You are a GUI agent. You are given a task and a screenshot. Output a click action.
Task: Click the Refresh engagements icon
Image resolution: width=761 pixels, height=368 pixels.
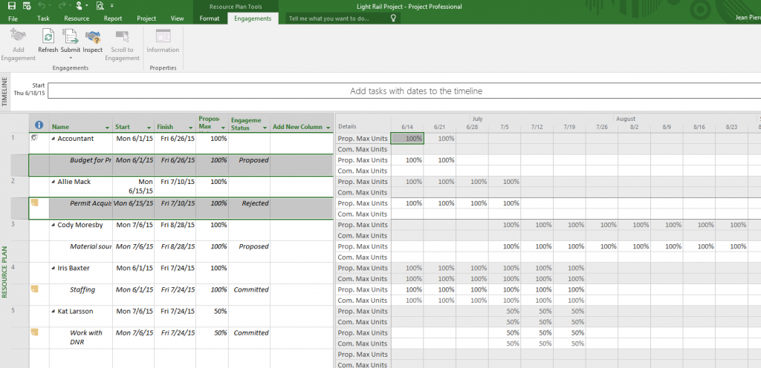48,36
